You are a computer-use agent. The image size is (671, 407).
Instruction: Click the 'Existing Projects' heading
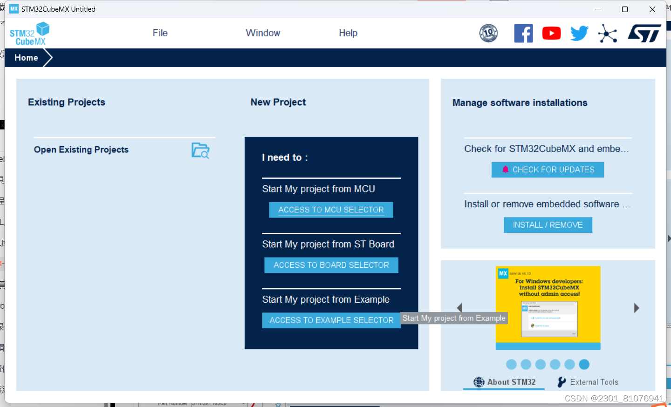click(x=67, y=102)
